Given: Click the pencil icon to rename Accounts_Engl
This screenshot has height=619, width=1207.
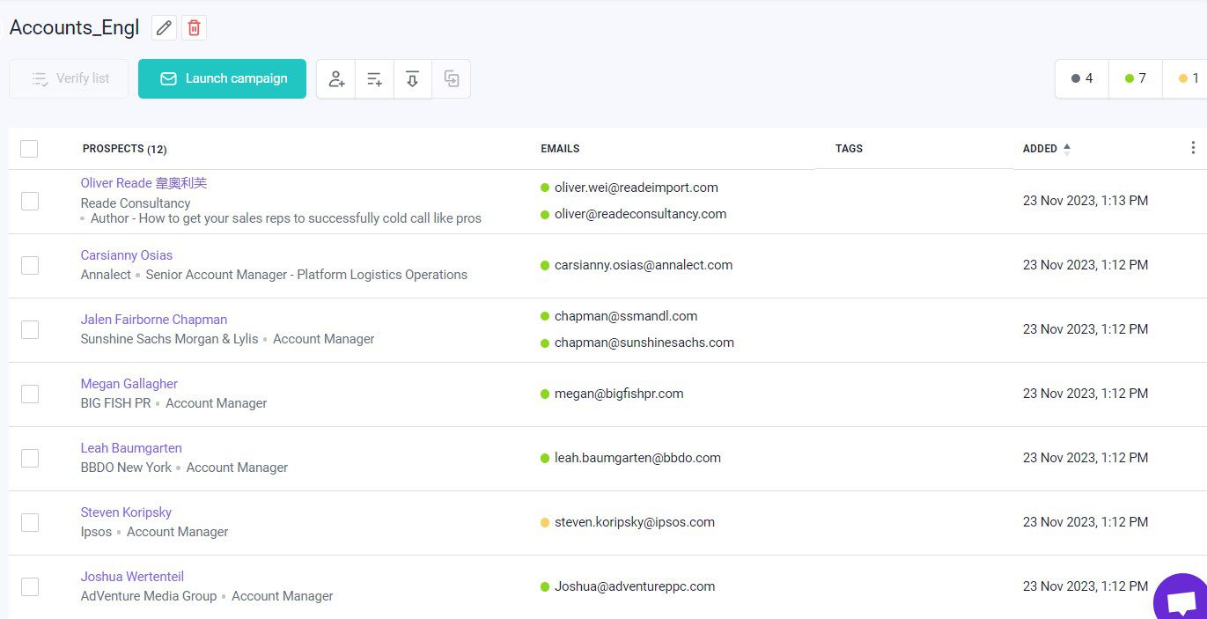Looking at the screenshot, I should click(x=164, y=28).
